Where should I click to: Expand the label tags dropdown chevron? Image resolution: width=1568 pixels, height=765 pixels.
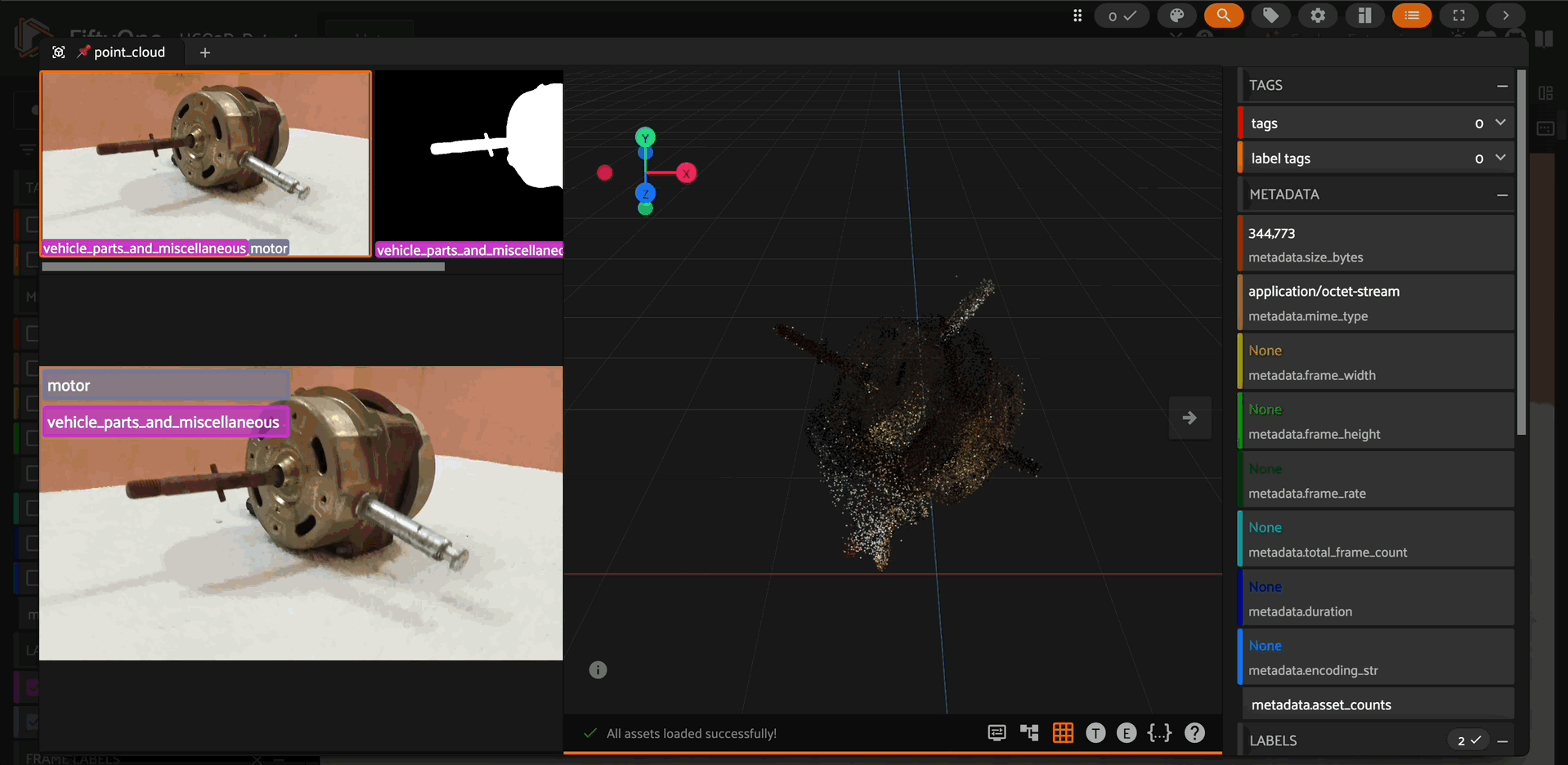(x=1500, y=158)
